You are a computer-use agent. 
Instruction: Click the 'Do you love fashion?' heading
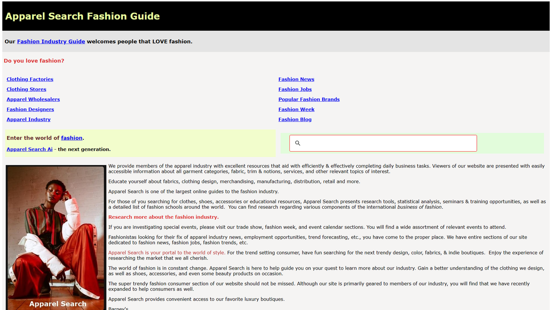(x=34, y=61)
